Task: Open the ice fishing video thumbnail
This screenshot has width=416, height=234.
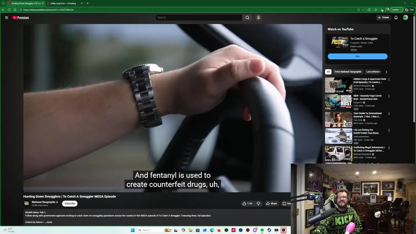Action: point(338,136)
